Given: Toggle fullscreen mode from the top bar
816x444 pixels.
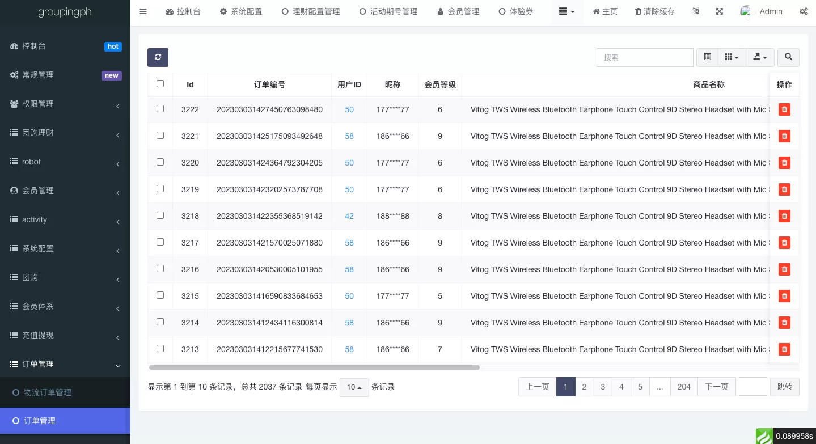Looking at the screenshot, I should 719,11.
